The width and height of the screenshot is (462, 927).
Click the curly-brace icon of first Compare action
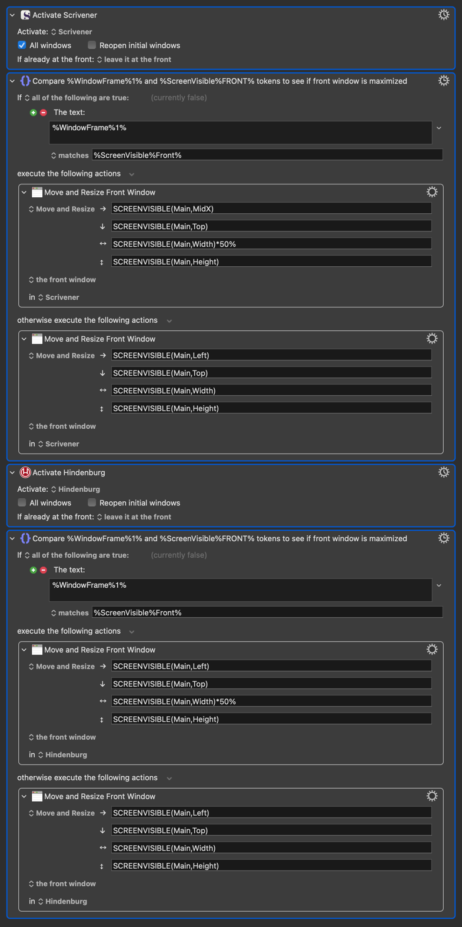(x=25, y=81)
